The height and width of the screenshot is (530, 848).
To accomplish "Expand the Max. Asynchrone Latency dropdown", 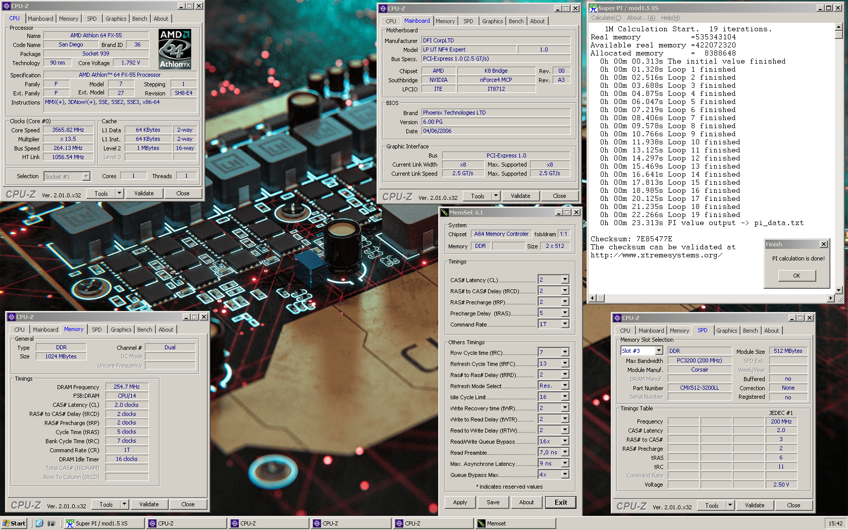I will click(565, 463).
